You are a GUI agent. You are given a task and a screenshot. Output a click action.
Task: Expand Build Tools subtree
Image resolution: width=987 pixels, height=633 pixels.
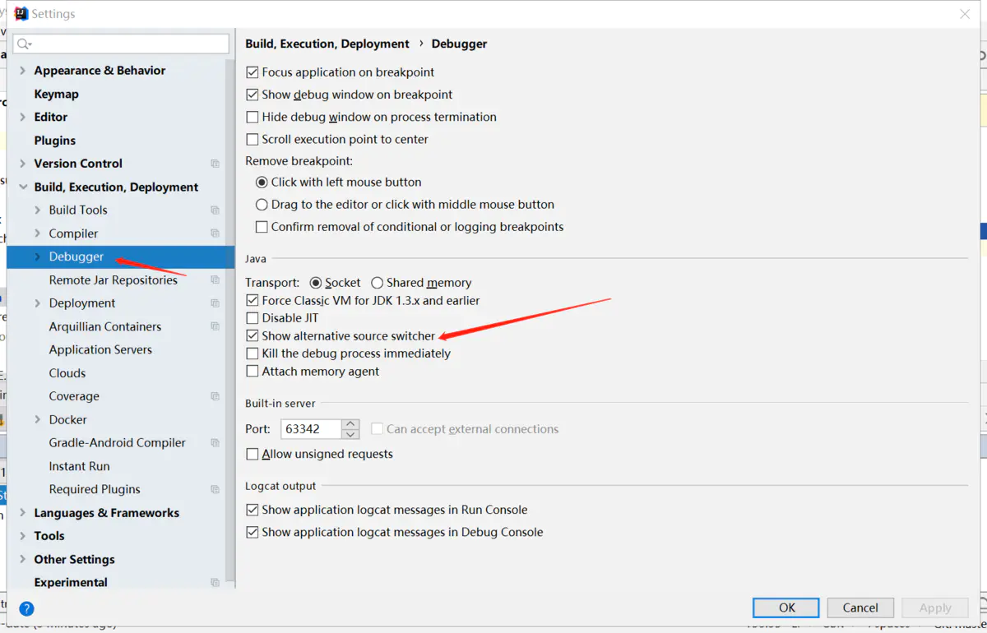click(x=38, y=210)
